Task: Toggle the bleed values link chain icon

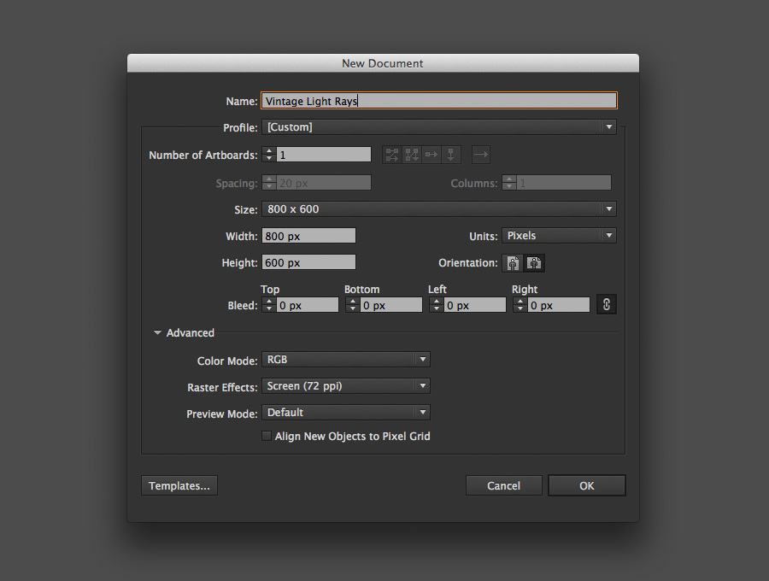Action: pyautogui.click(x=607, y=304)
